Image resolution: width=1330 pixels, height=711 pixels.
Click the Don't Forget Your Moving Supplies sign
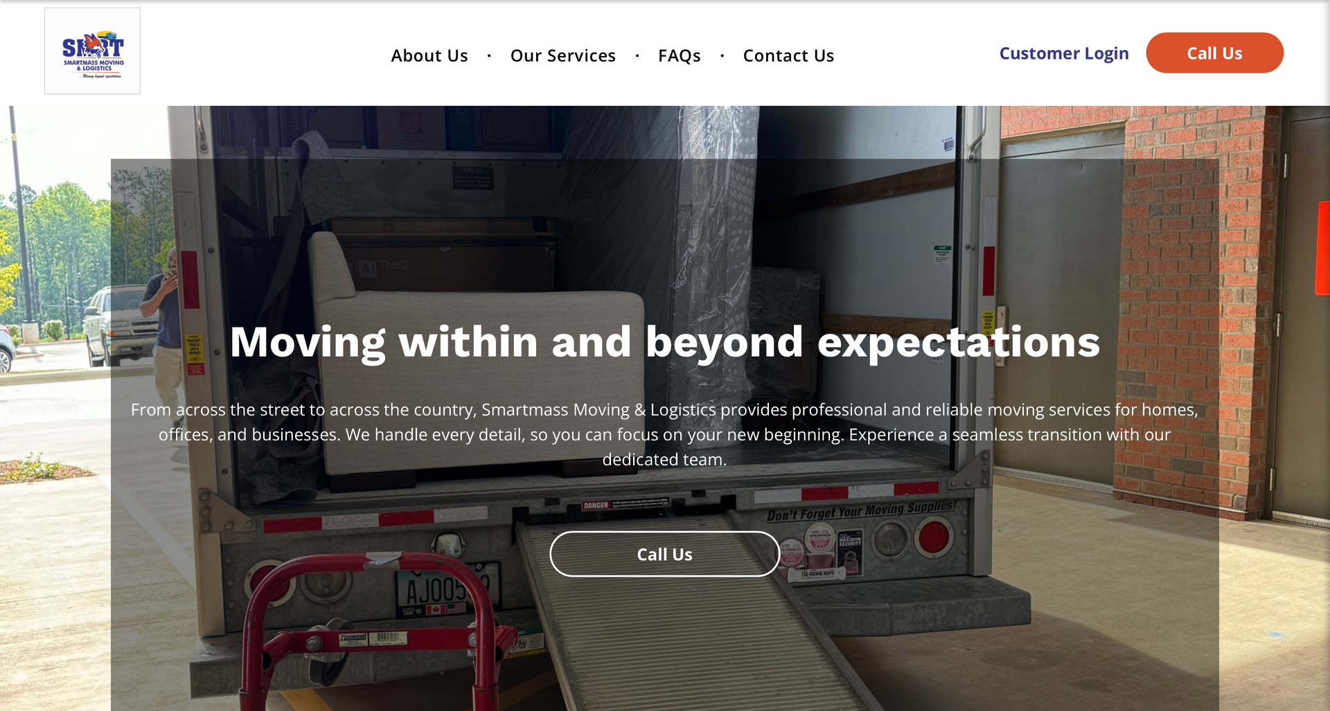[x=861, y=510]
